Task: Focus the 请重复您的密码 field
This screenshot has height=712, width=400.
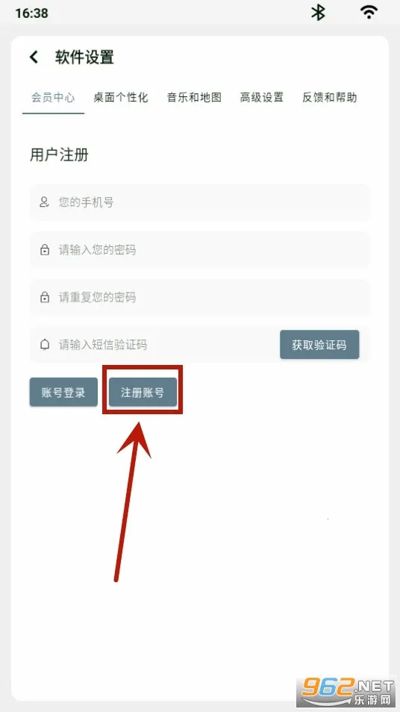Action: coord(200,298)
